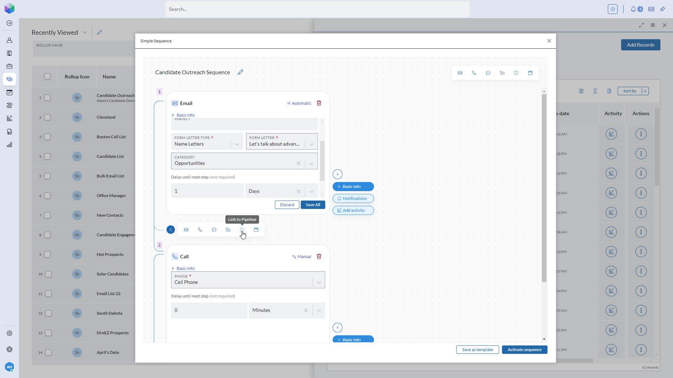
Task: Click the Activate sequence button
Action: [x=524, y=350]
